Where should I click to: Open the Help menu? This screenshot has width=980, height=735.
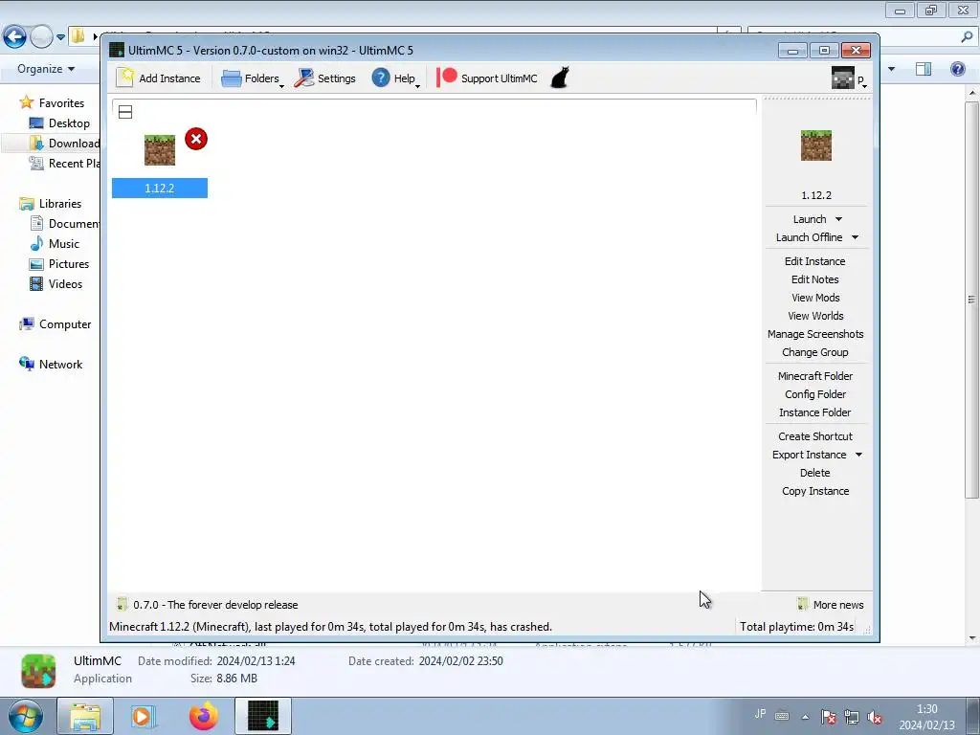(395, 78)
